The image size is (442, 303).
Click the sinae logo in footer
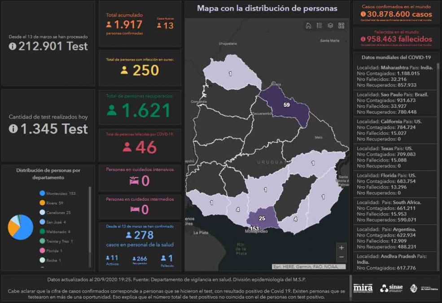tap(391, 288)
